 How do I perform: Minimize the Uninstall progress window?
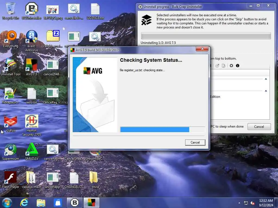click(x=251, y=6)
